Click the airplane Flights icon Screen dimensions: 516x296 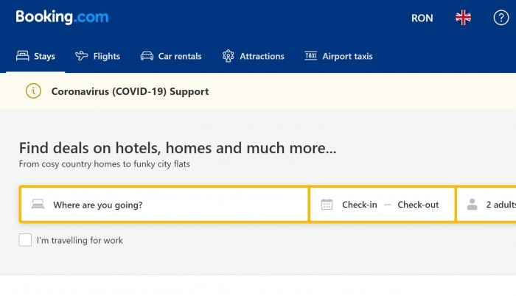[82, 56]
